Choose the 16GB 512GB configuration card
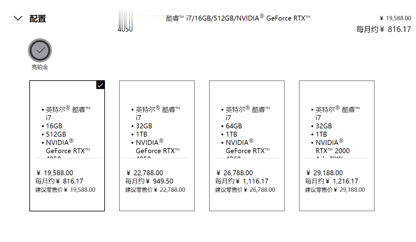 pyautogui.click(x=67, y=146)
